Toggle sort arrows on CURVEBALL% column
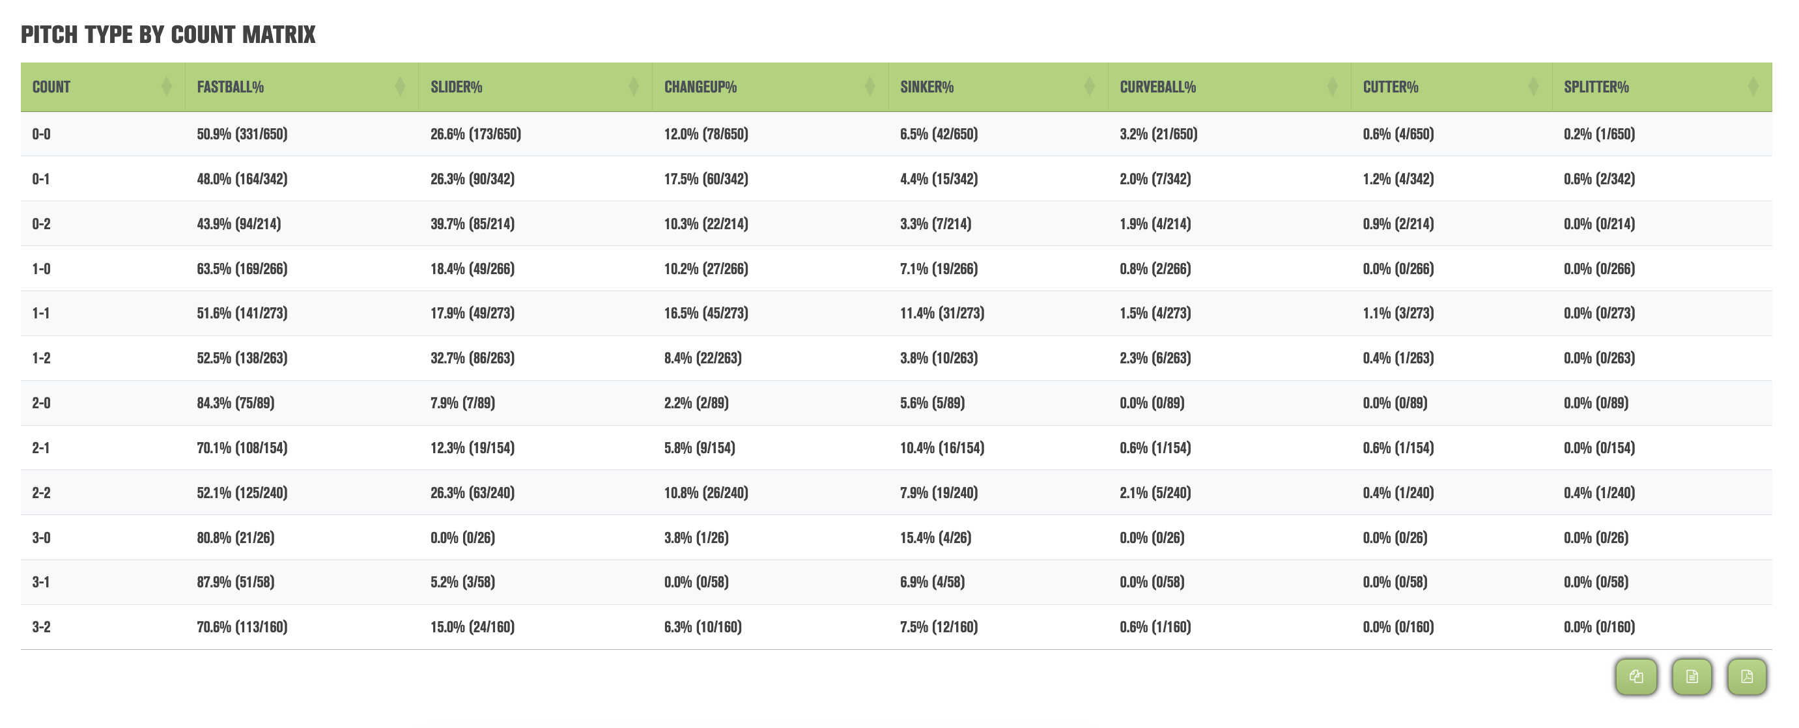The height and width of the screenshot is (728, 1799). (x=1332, y=87)
